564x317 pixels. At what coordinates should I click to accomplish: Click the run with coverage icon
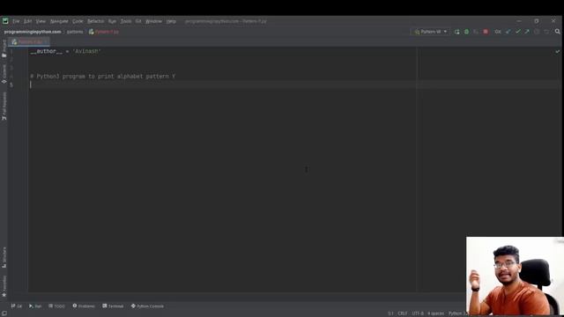476,32
